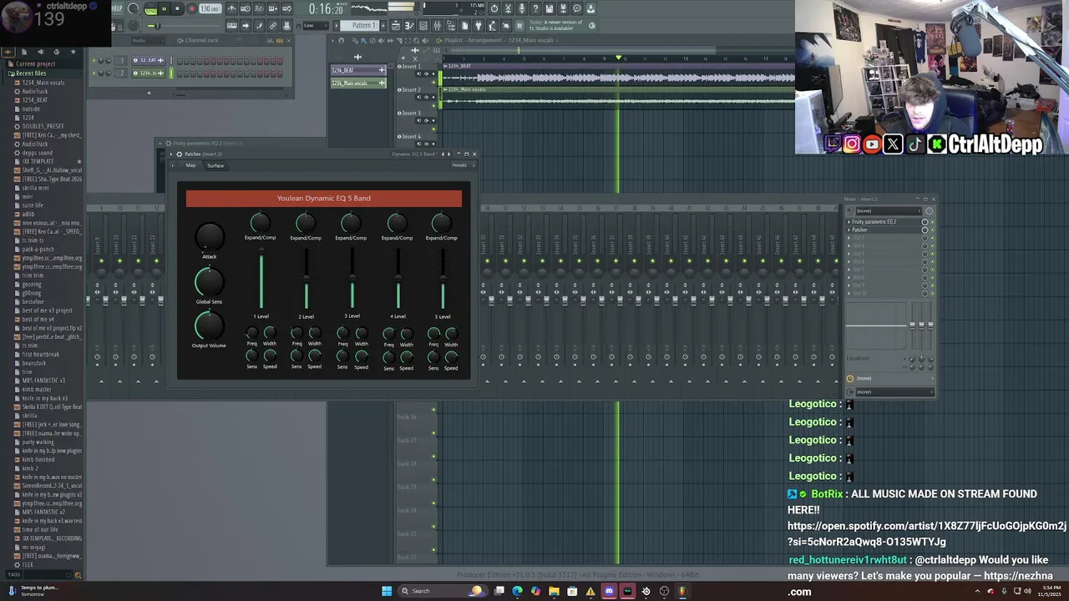Toggle Fruity parametric EQ 2 slot on/off
Image resolution: width=1069 pixels, height=601 pixels.
tap(932, 222)
